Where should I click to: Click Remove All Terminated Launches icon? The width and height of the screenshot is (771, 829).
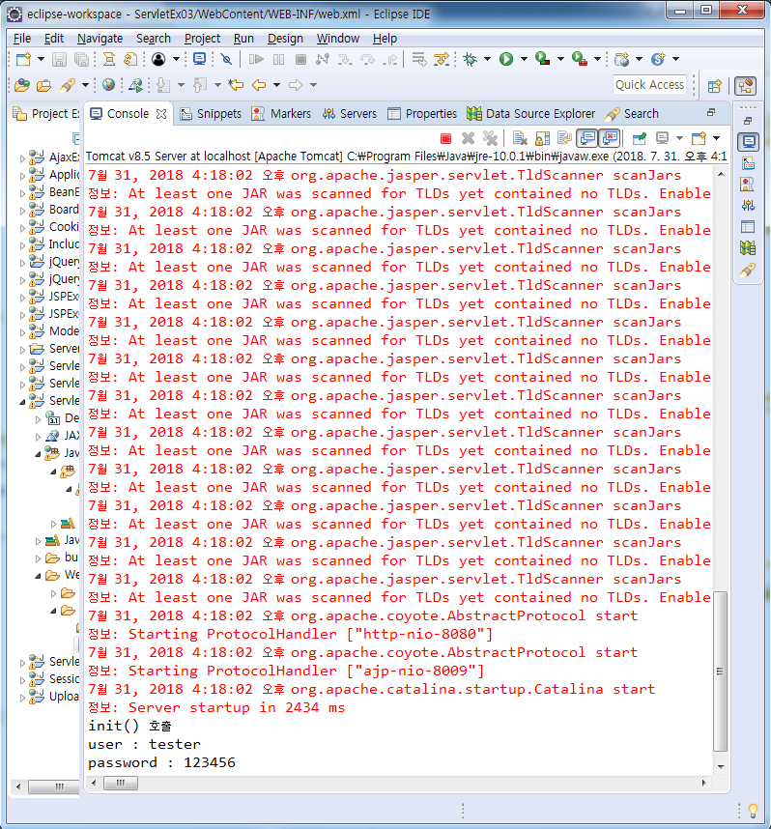click(490, 138)
